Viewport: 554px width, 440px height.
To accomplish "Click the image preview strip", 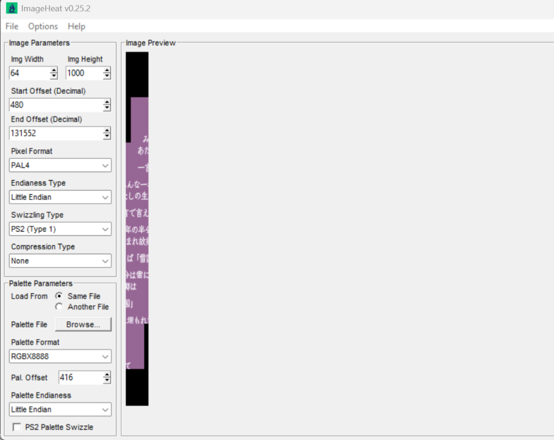I will 136,229.
